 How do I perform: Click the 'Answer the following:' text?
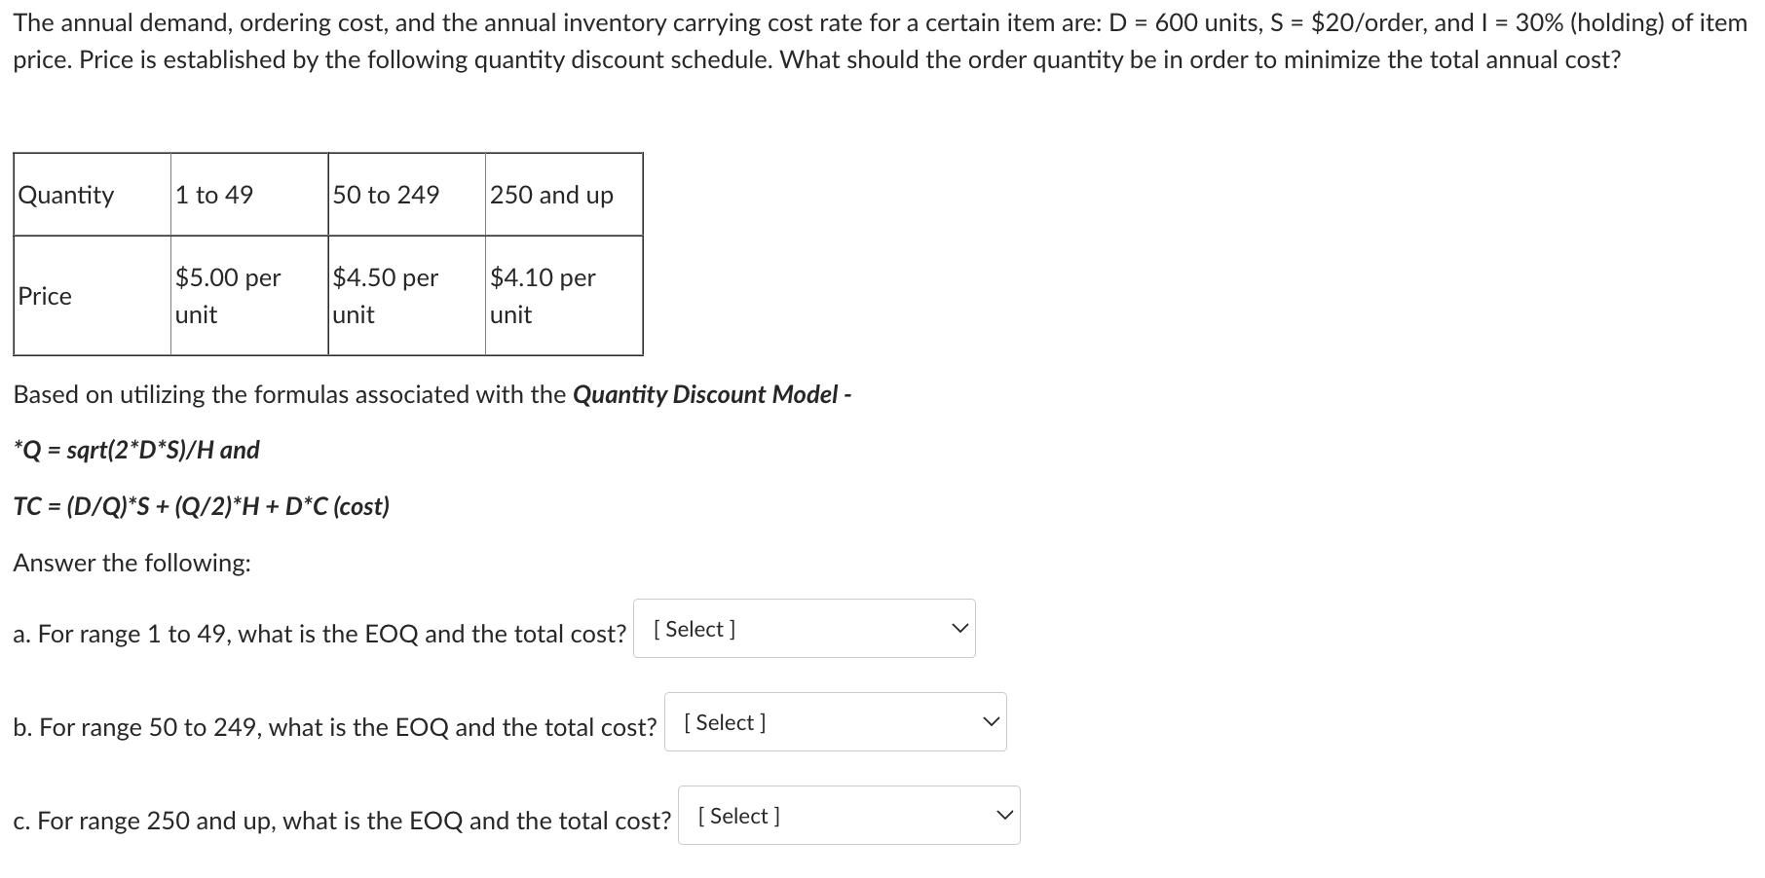tap(131, 563)
